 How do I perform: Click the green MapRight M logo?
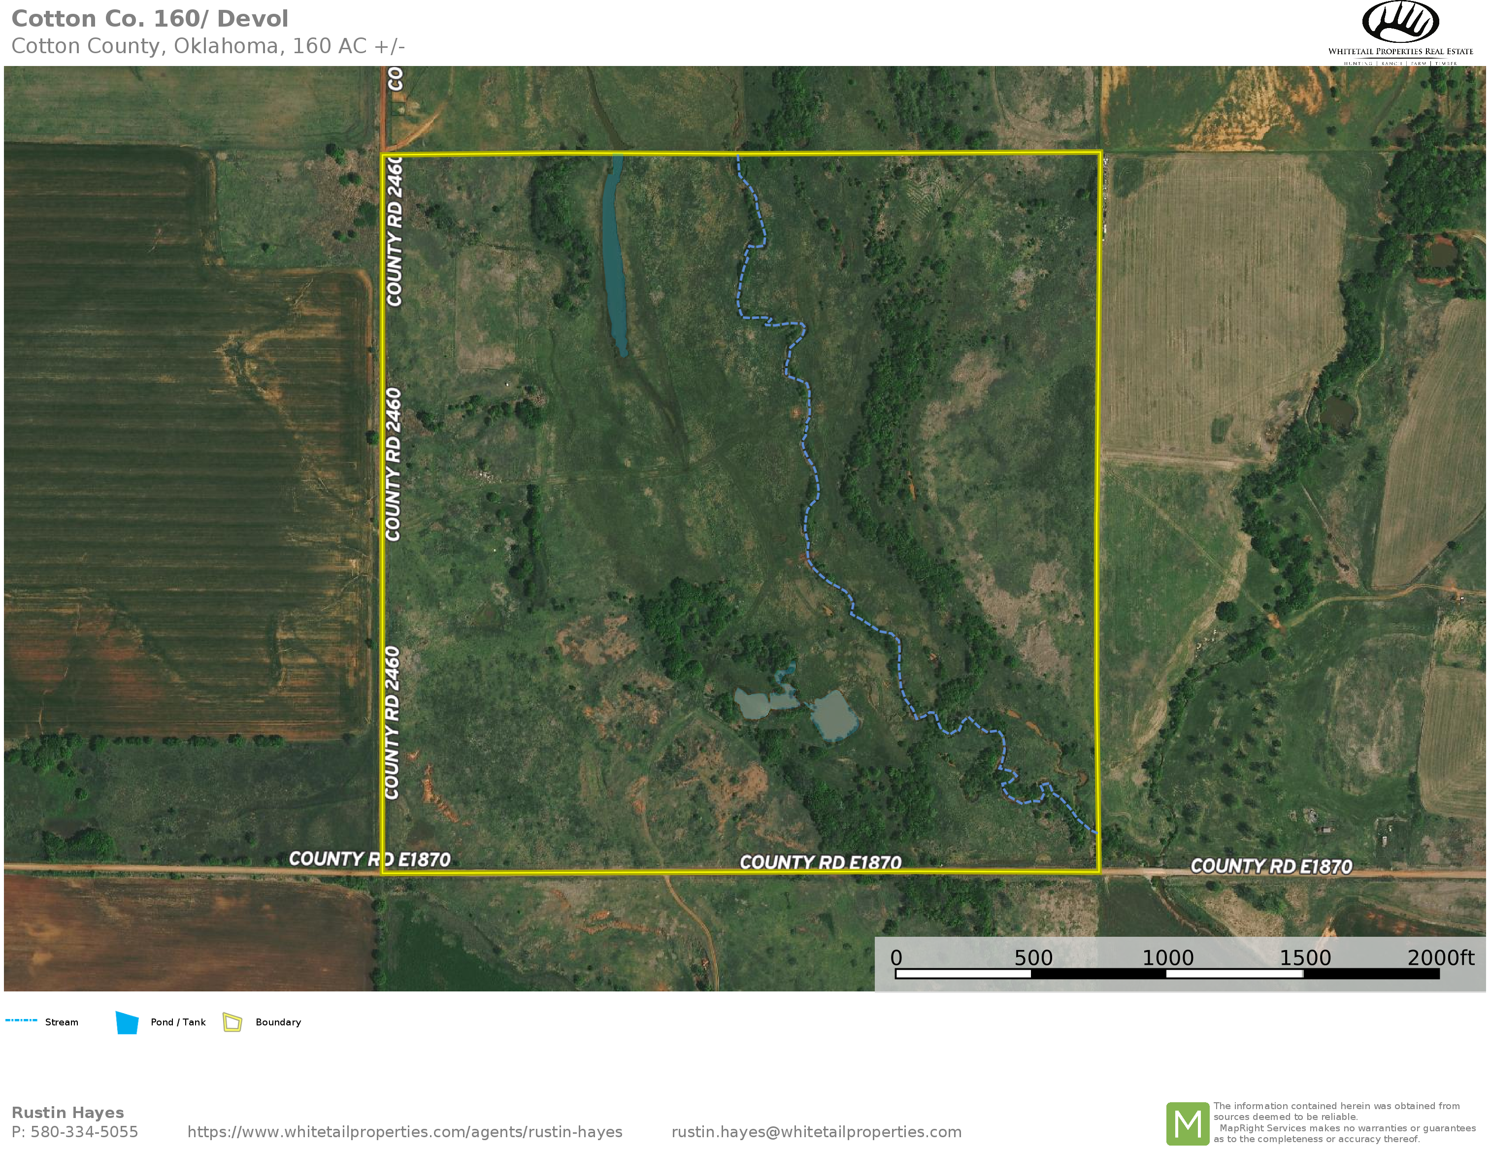tap(1188, 1123)
